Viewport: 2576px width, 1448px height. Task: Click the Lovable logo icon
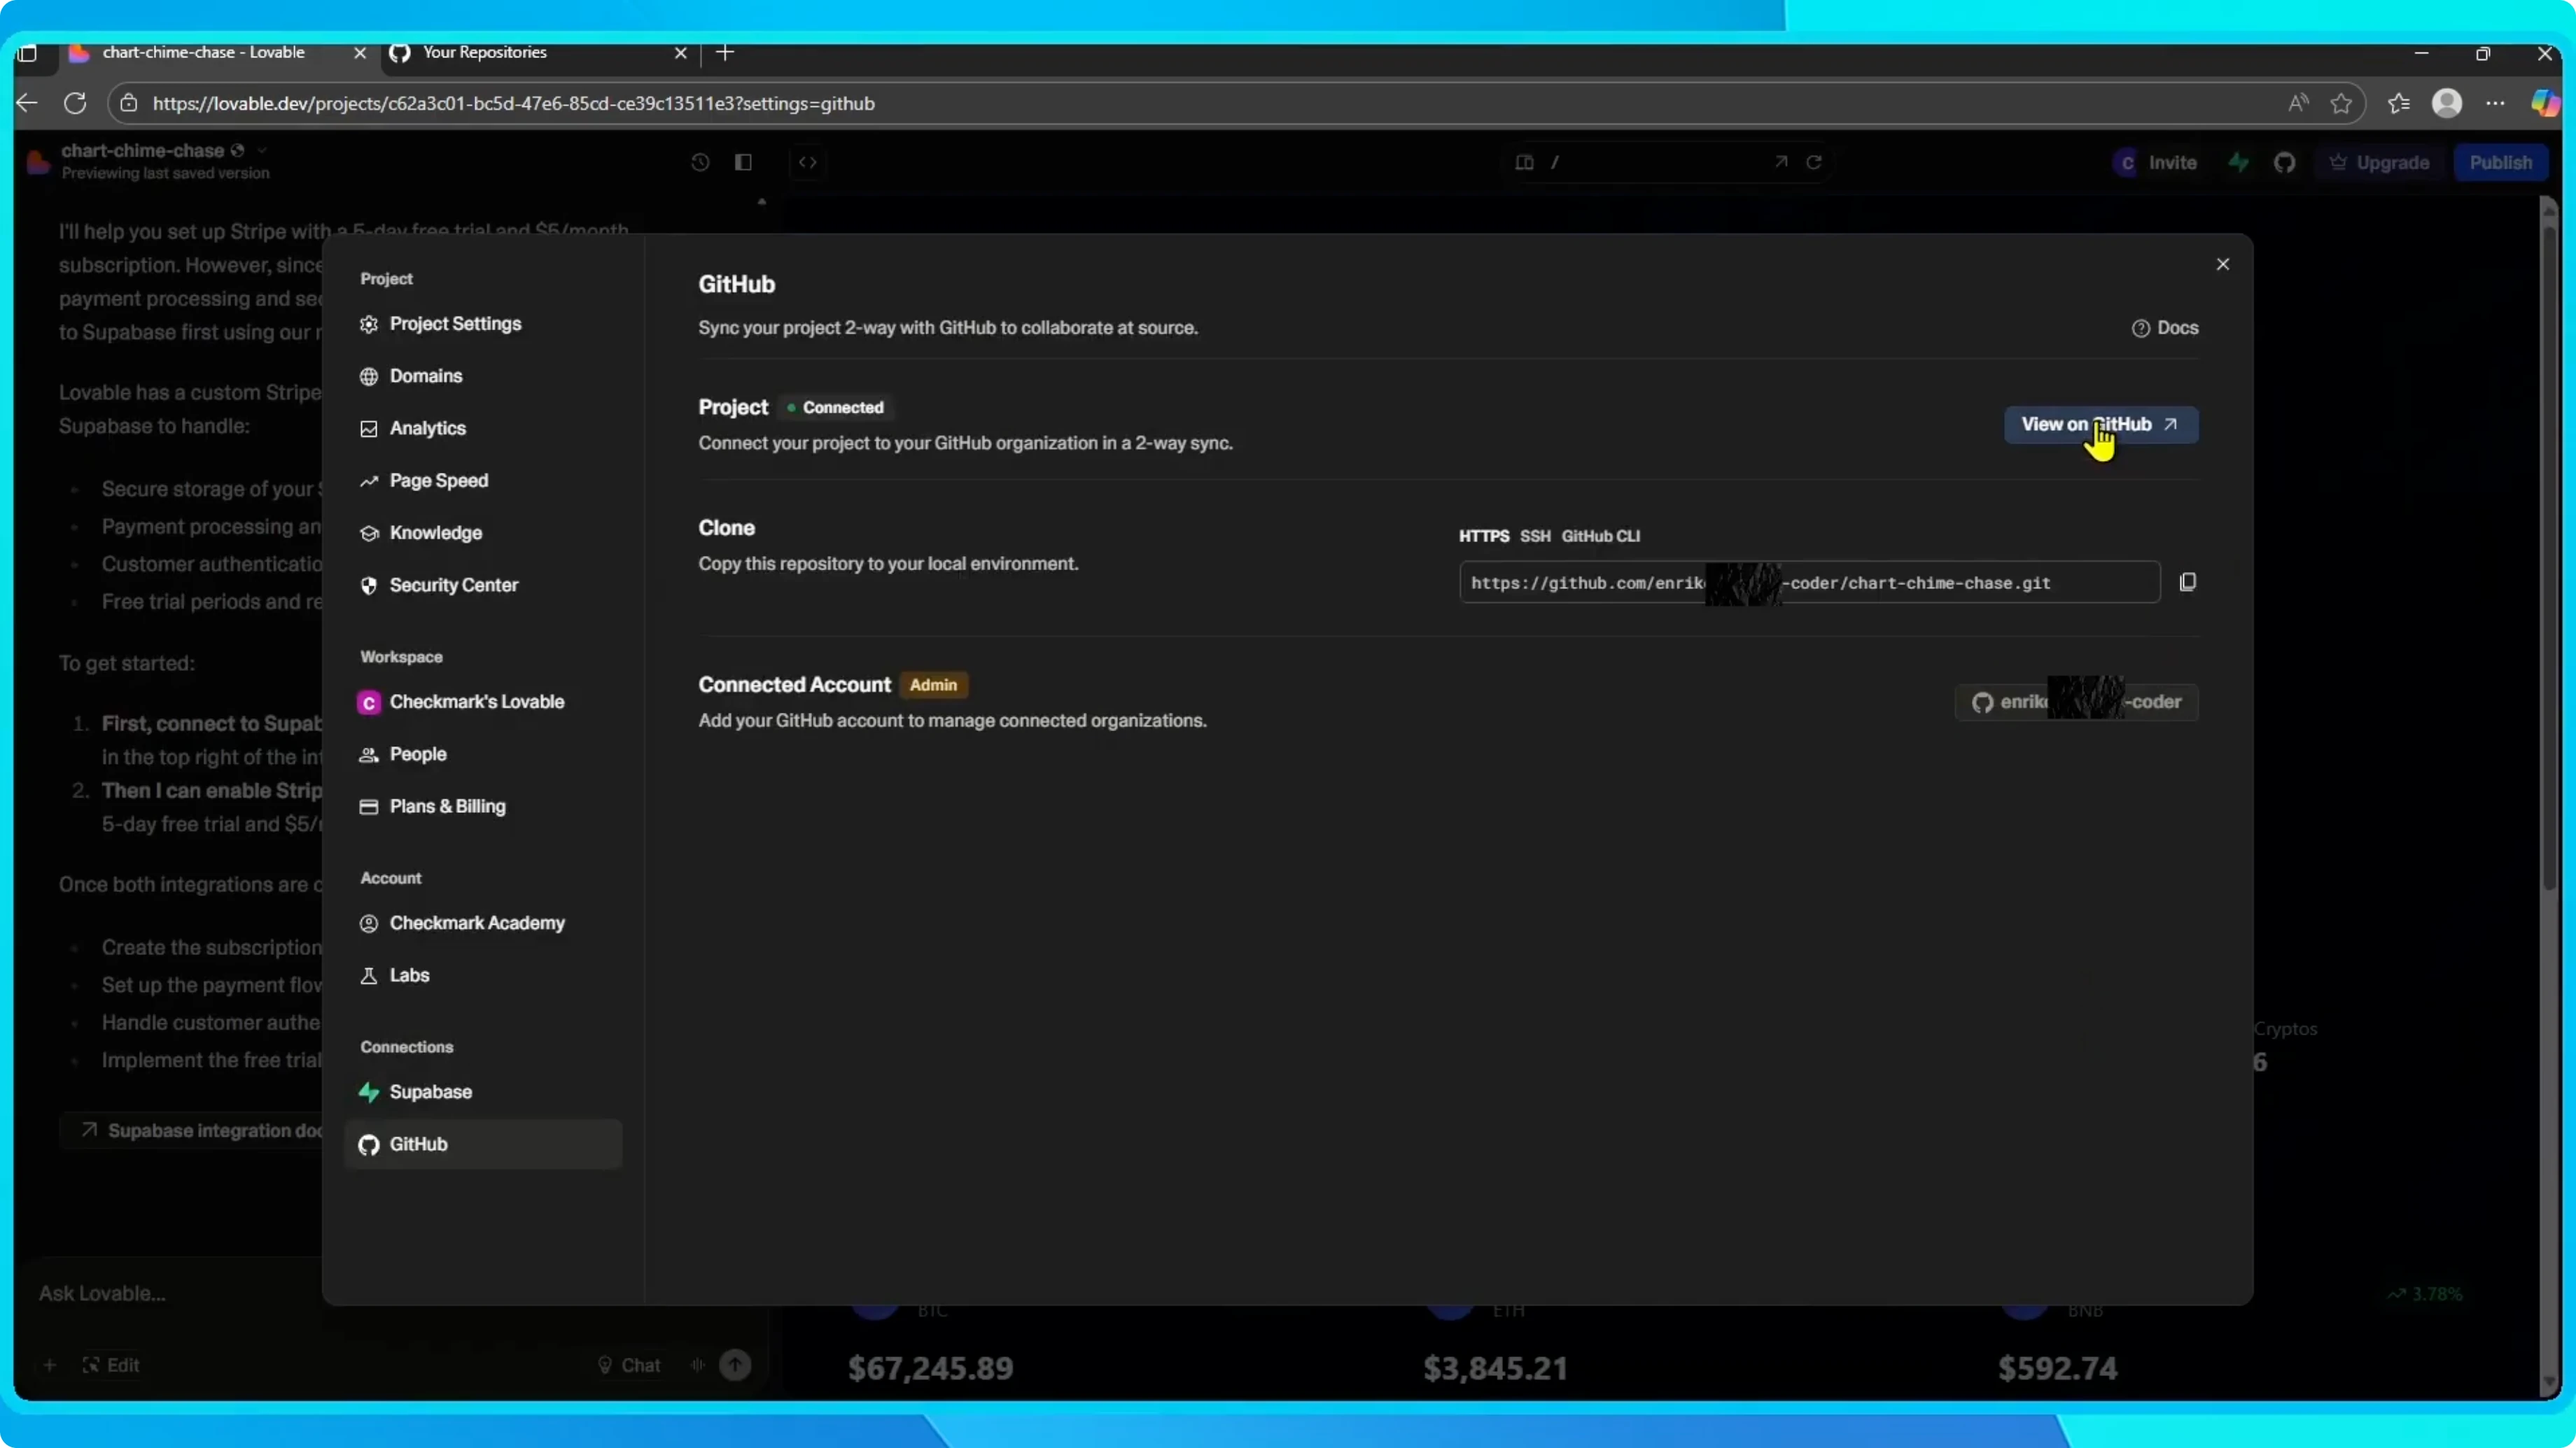click(x=39, y=162)
